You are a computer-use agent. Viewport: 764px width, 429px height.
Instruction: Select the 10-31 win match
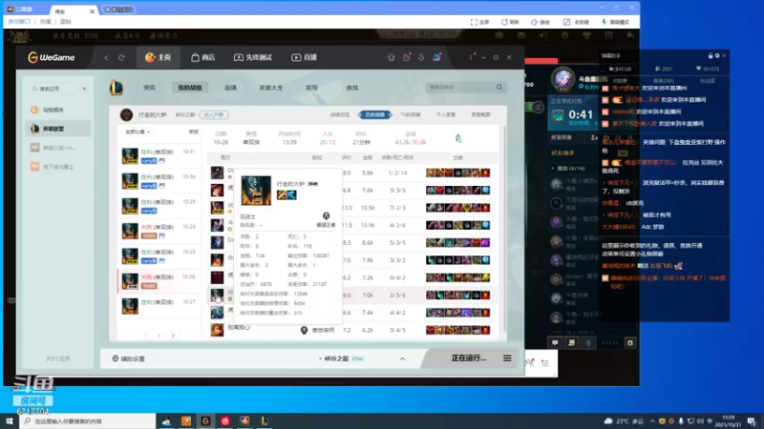(x=159, y=156)
